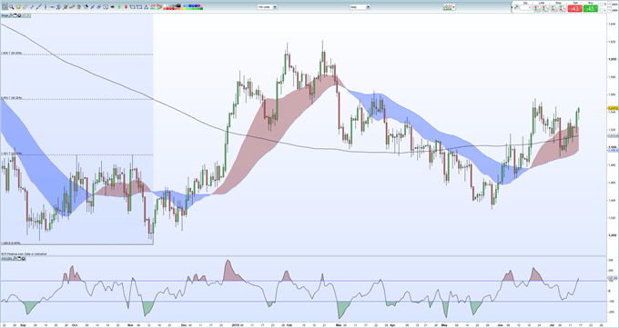This screenshot has height=328, width=619.
Task: Click the Qty input field
Action: tap(525, 7)
